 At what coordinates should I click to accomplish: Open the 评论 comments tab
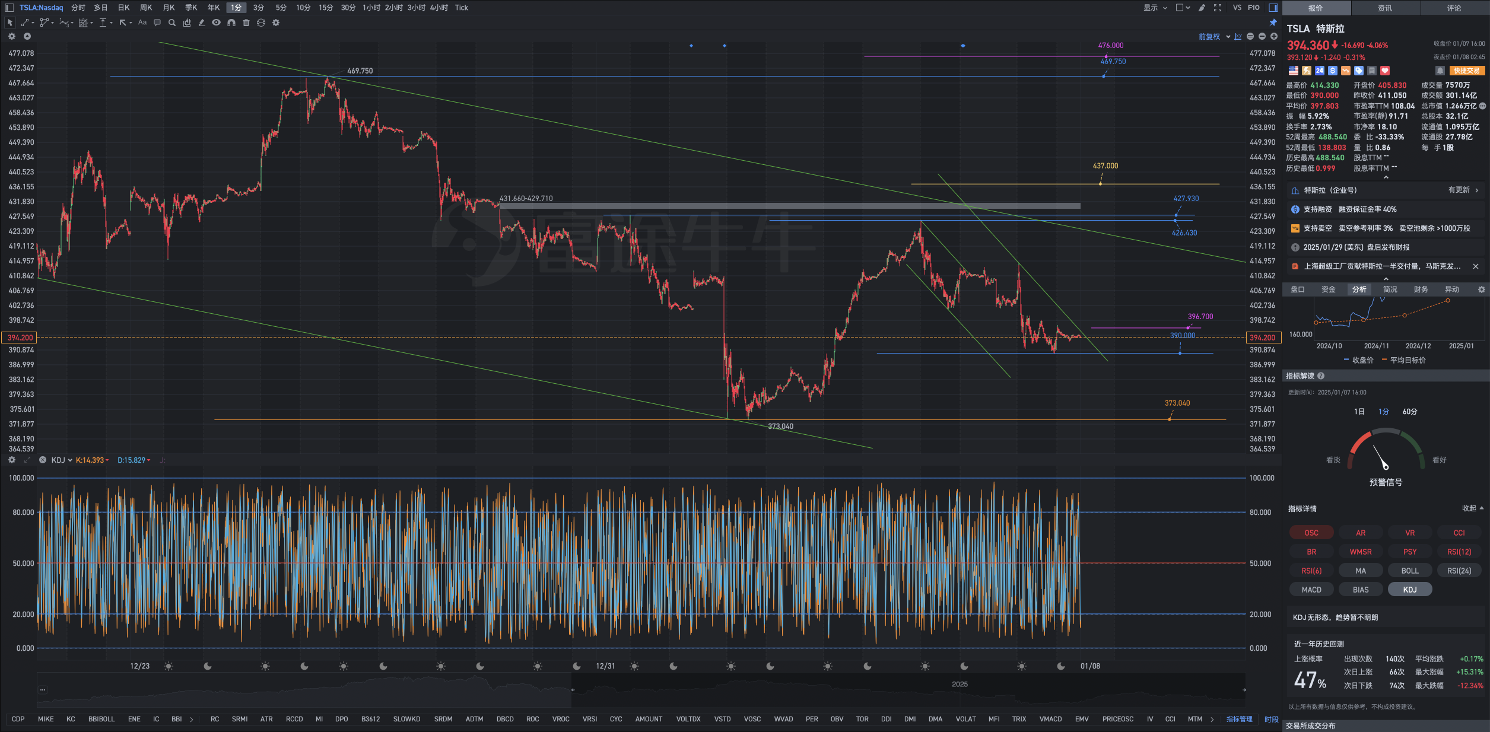(1454, 8)
